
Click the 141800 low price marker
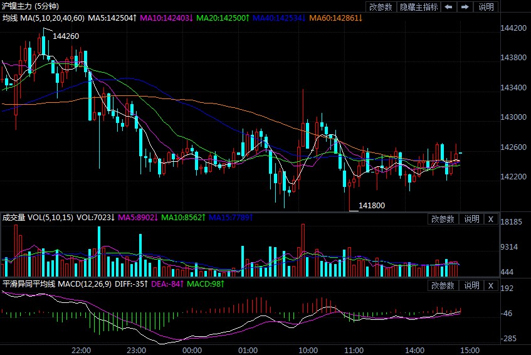click(x=372, y=205)
